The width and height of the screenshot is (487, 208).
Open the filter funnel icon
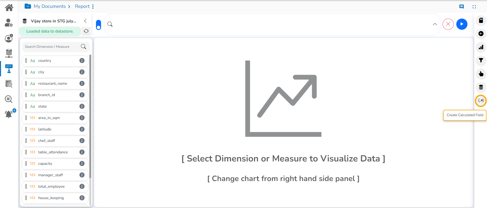[481, 61]
